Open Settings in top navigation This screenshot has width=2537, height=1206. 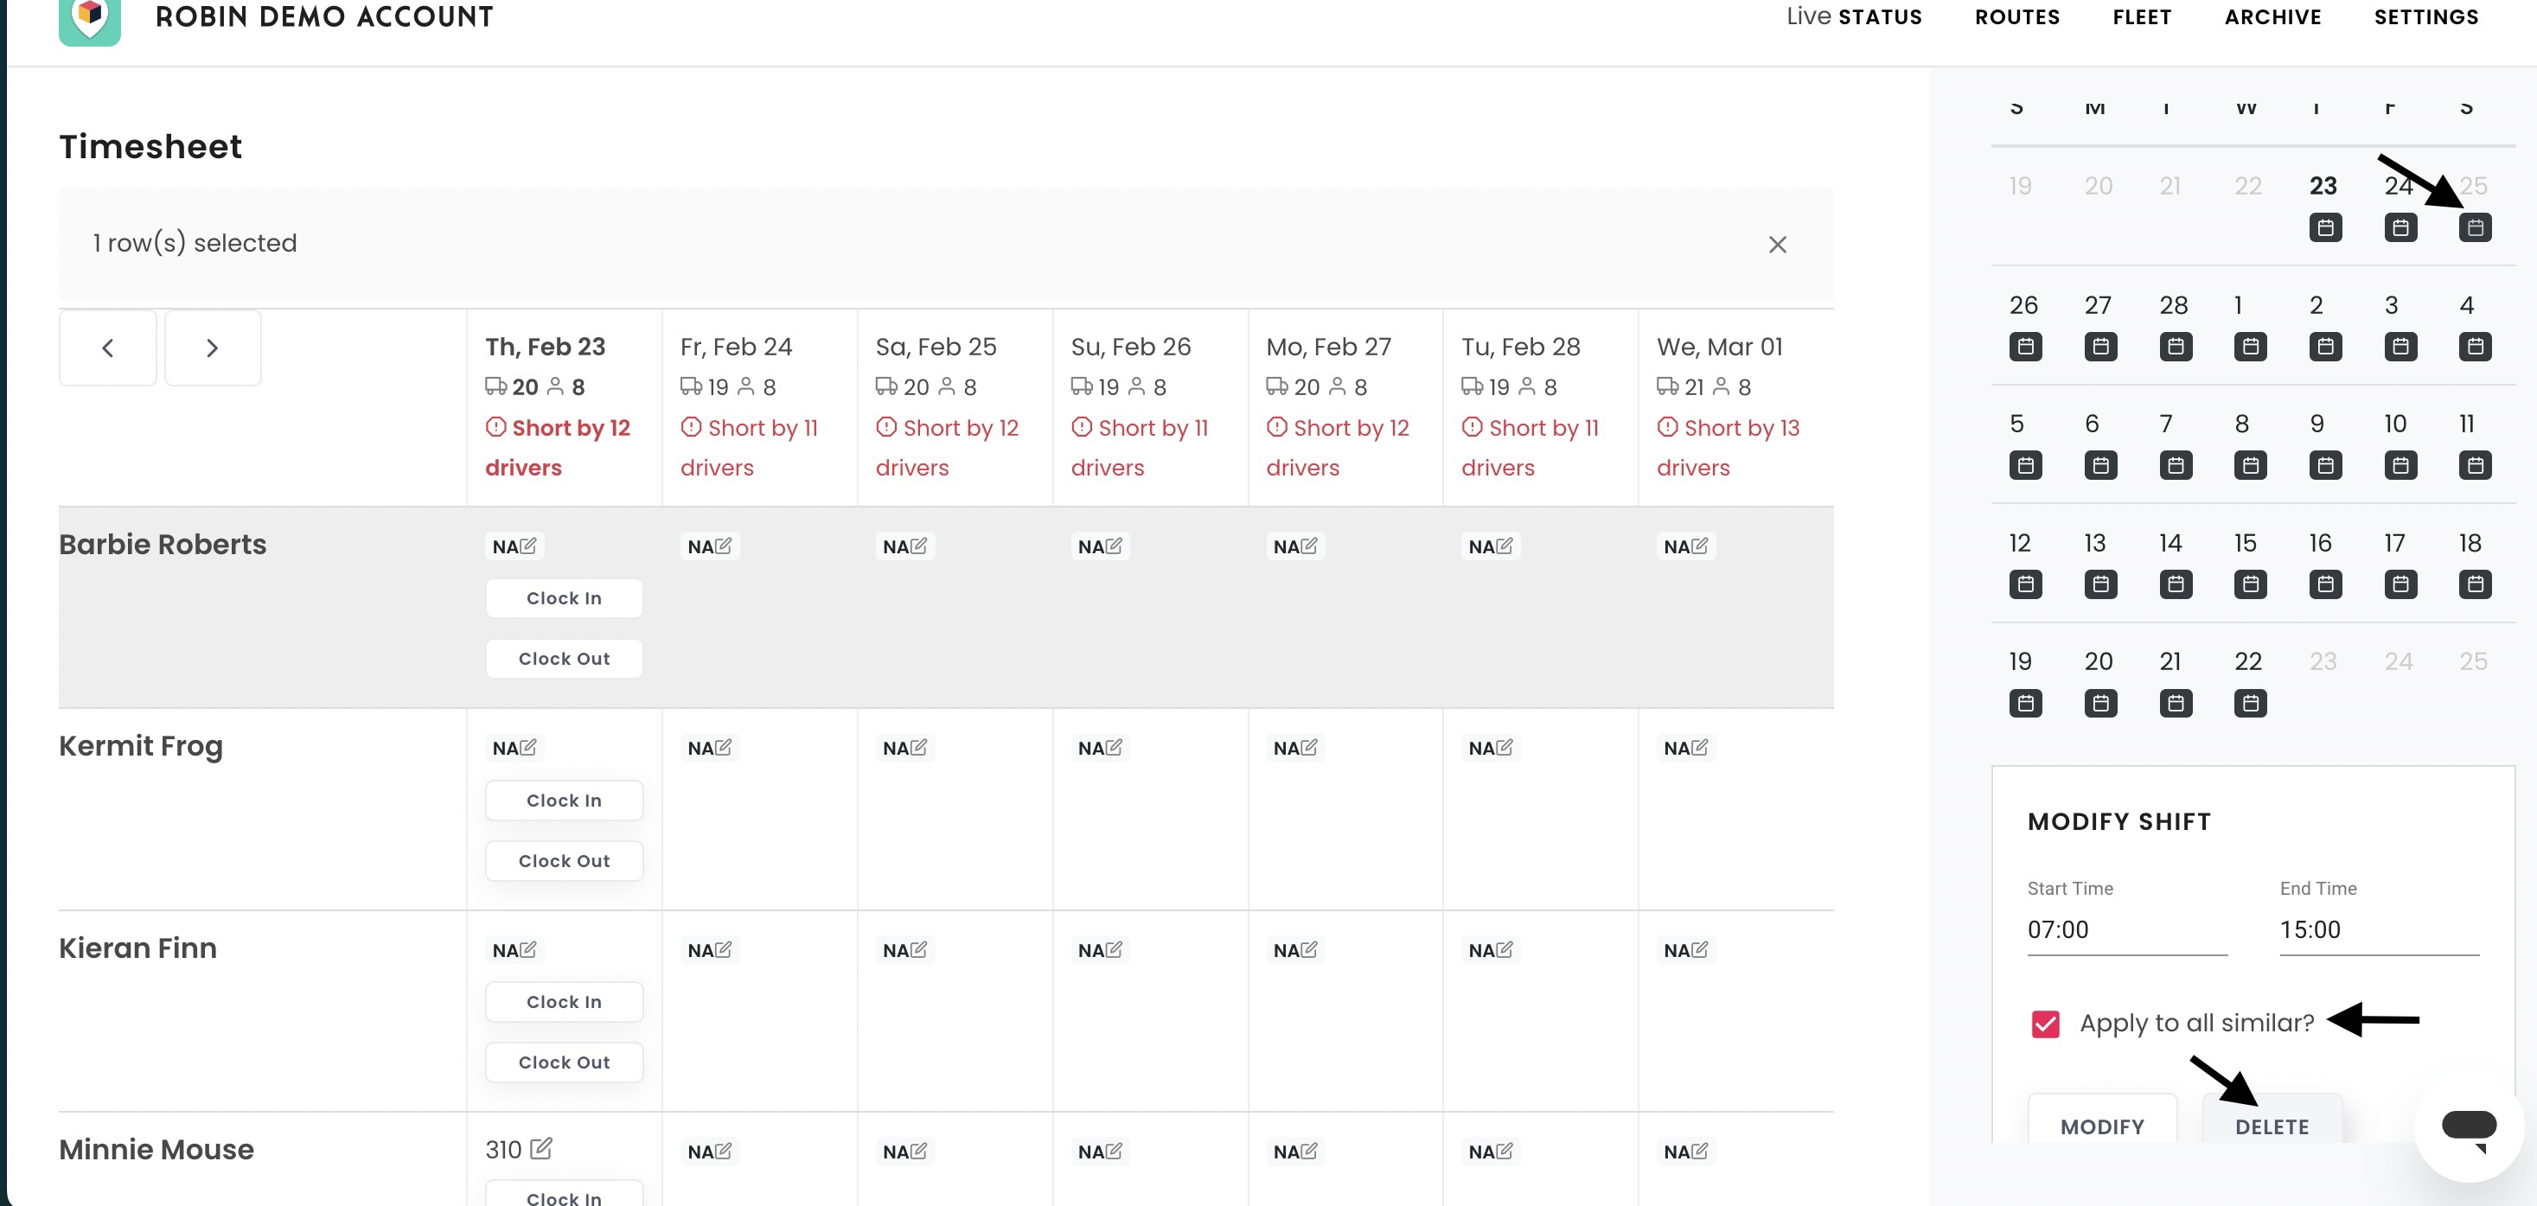tap(2425, 16)
